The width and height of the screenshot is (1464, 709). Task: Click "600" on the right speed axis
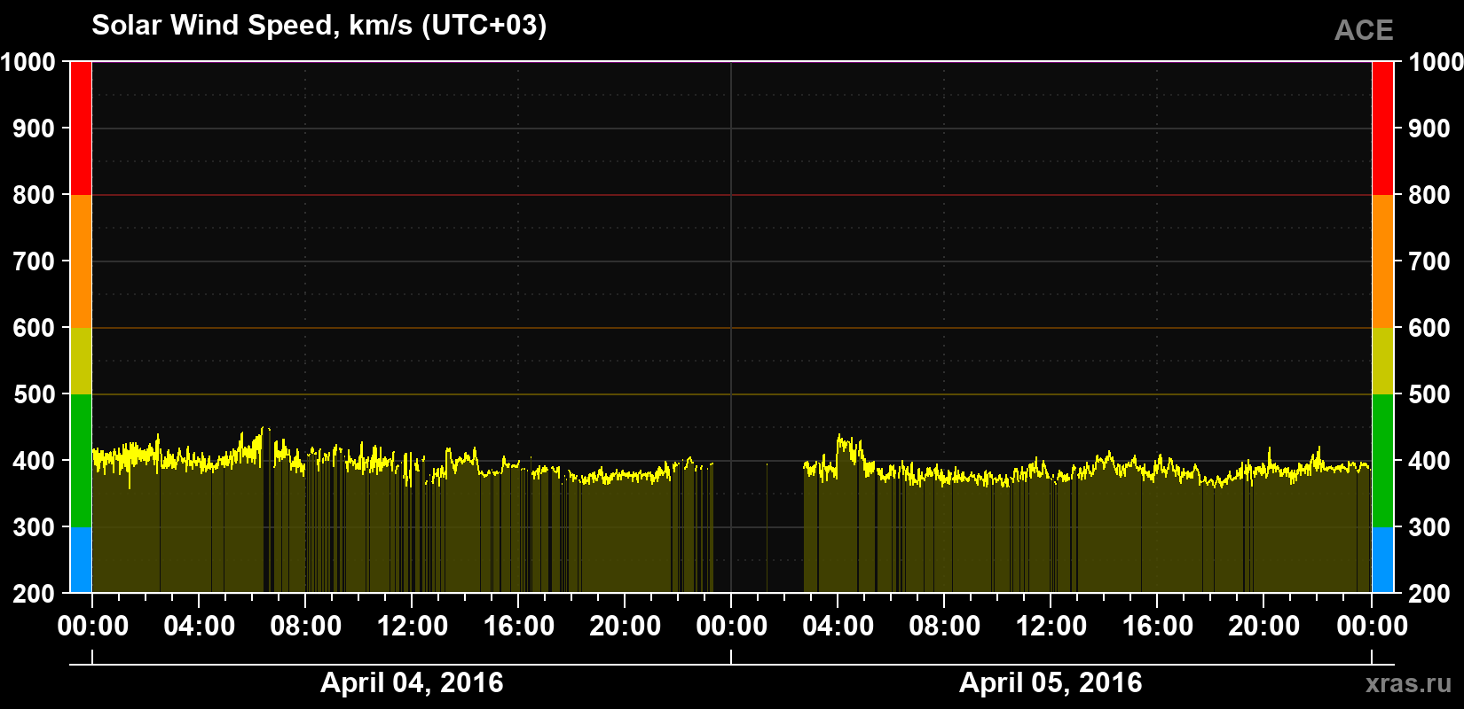tap(1430, 328)
